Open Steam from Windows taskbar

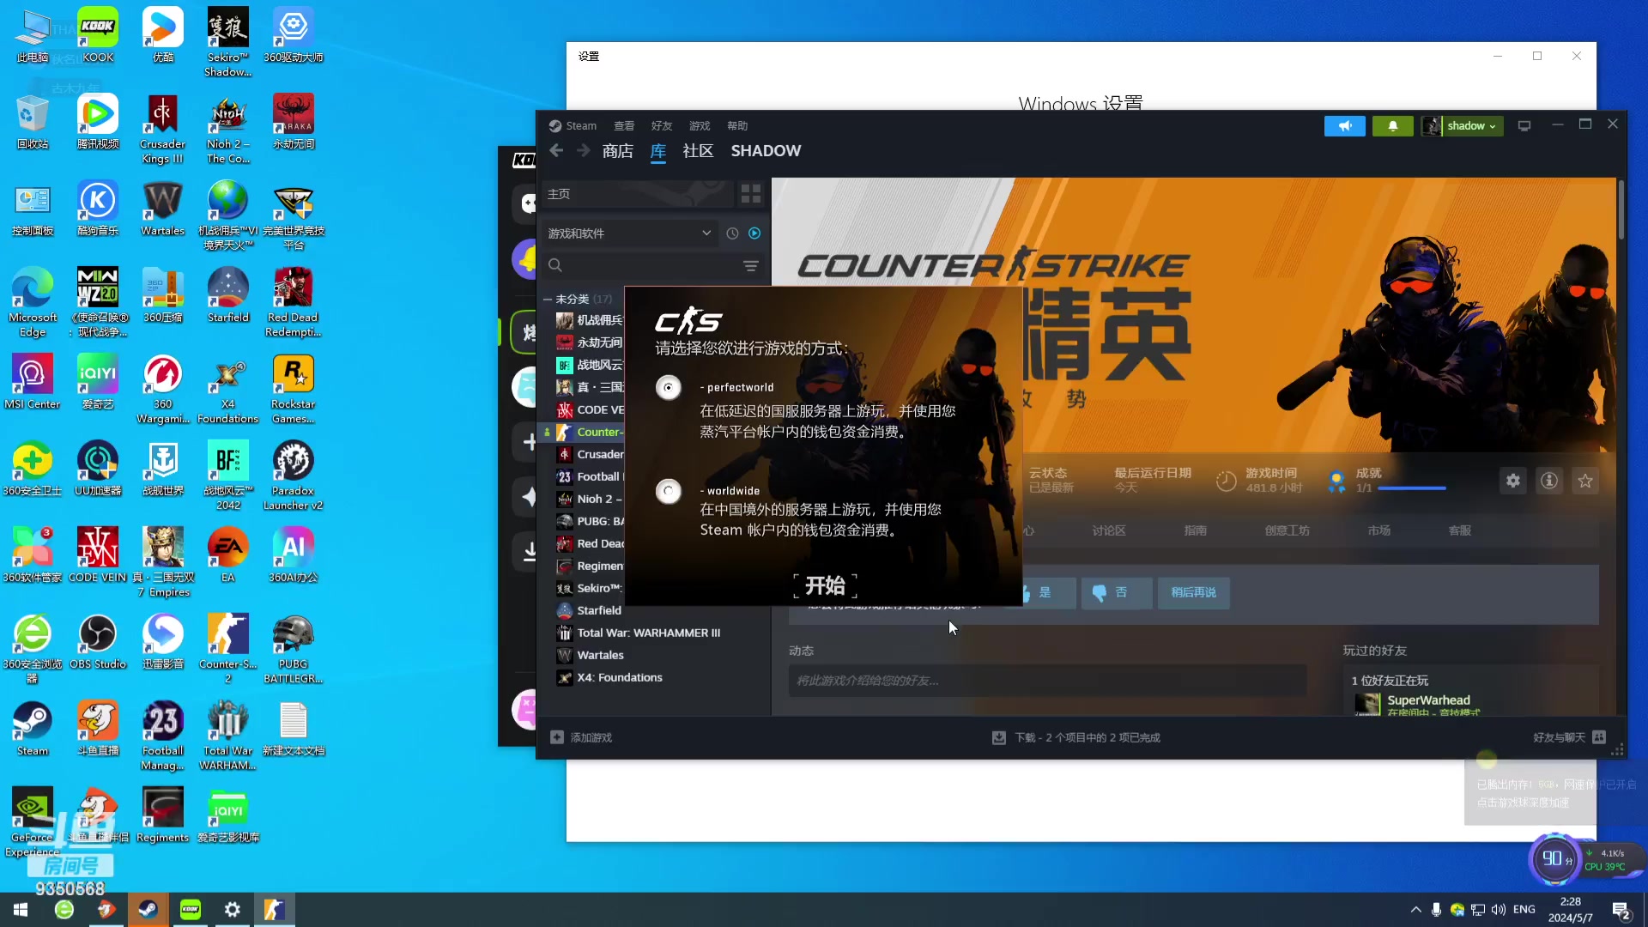coord(148,910)
